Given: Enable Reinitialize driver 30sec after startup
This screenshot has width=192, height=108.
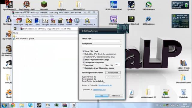Looking at the screenshot, I should pyautogui.click(x=84, y=68).
